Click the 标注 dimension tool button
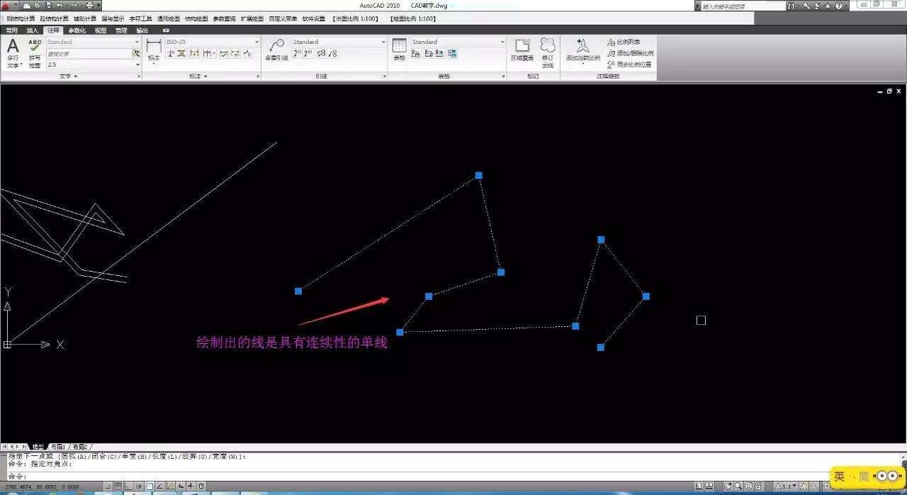The width and height of the screenshot is (907, 495). point(153,52)
